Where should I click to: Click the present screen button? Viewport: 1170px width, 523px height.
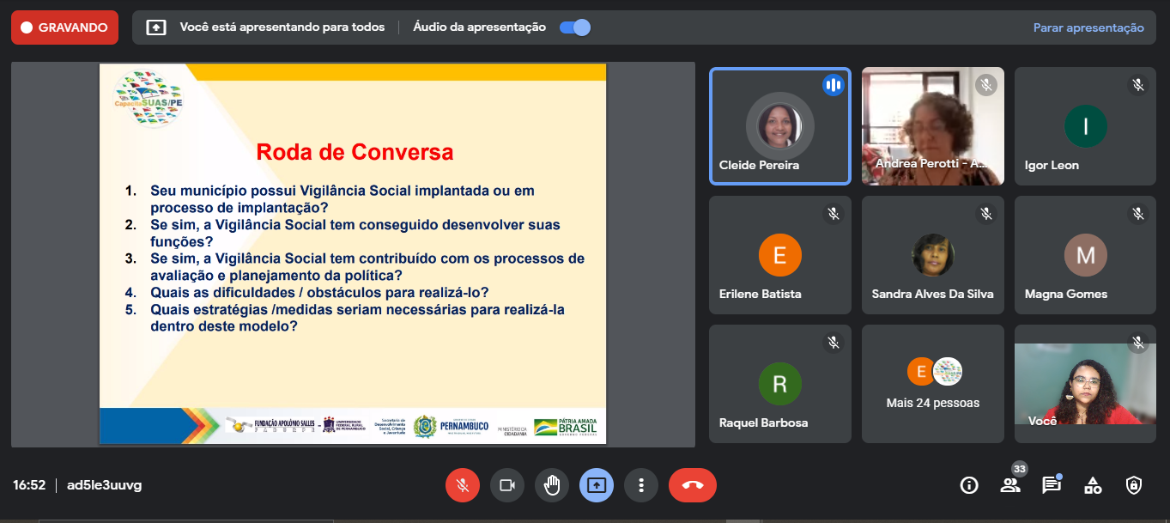[x=596, y=485]
